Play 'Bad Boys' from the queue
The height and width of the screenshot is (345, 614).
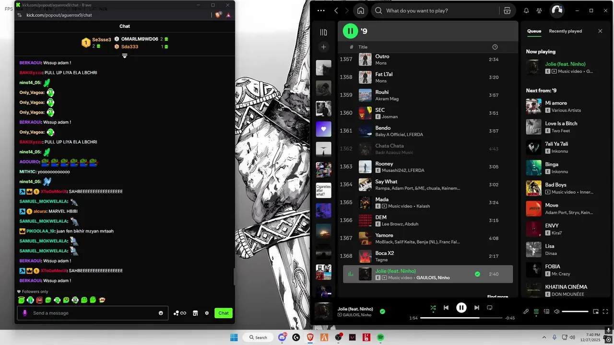(565, 188)
